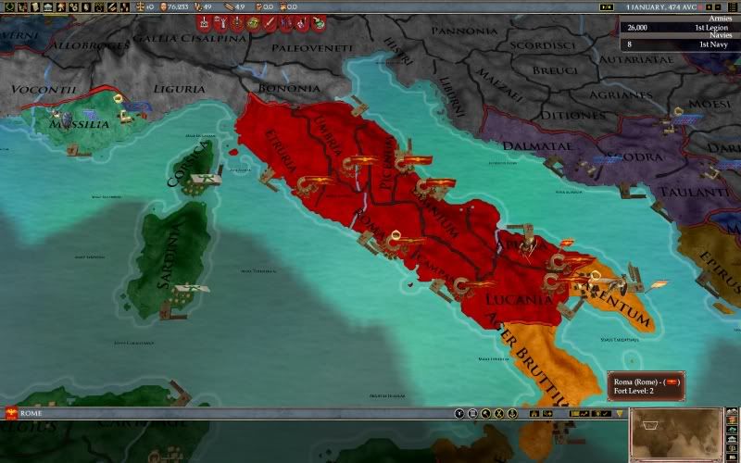This screenshot has width=741, height=463.
Task: Click the red banner with sword icon
Action: (270, 22)
